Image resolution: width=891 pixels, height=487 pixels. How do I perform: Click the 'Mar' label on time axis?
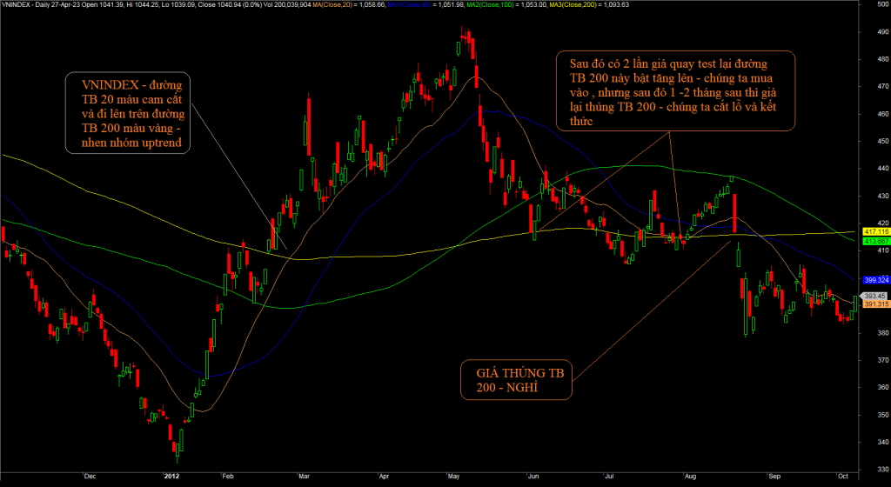click(304, 477)
